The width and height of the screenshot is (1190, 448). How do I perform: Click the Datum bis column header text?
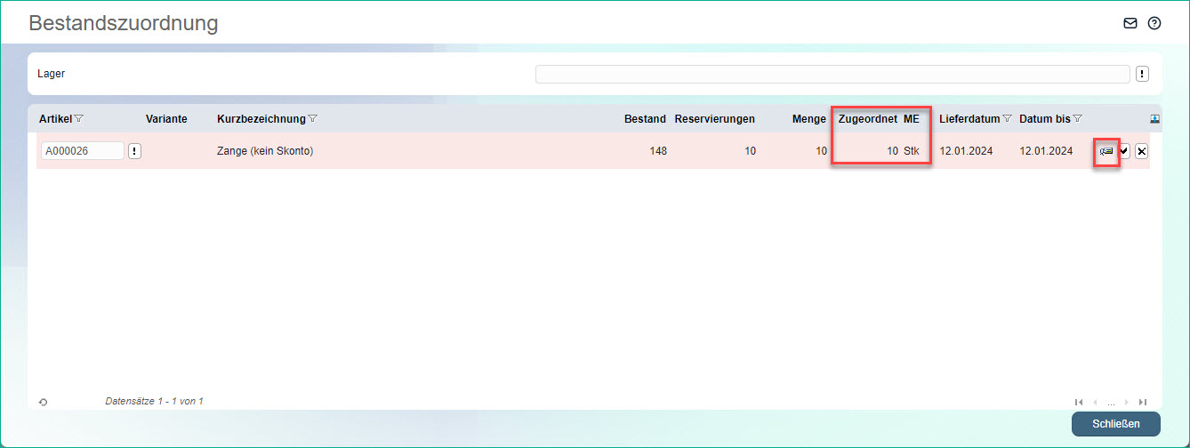tap(1045, 118)
